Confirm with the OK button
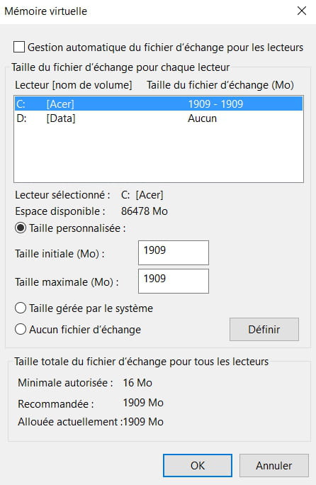 198,465
